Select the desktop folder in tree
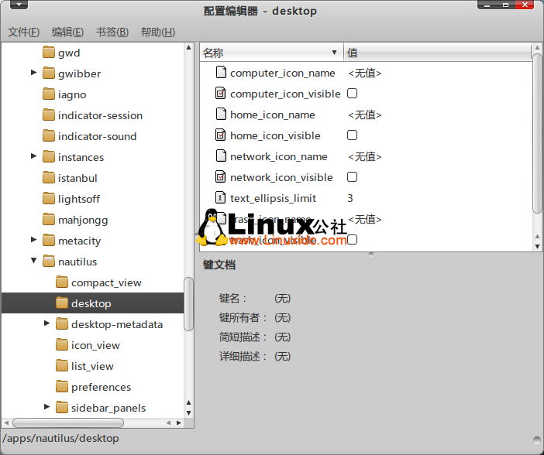 pyautogui.click(x=93, y=303)
